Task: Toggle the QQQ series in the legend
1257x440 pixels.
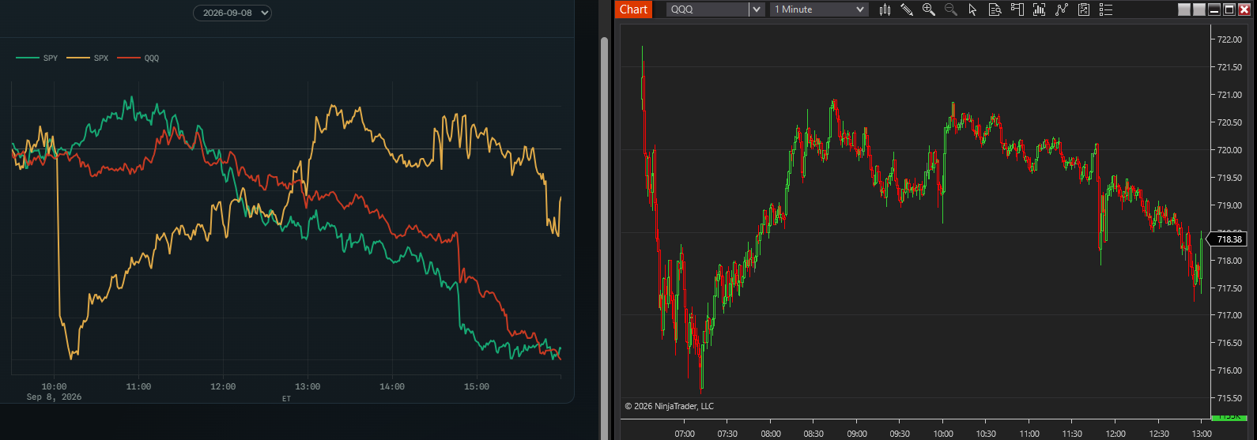Action: click(x=138, y=58)
